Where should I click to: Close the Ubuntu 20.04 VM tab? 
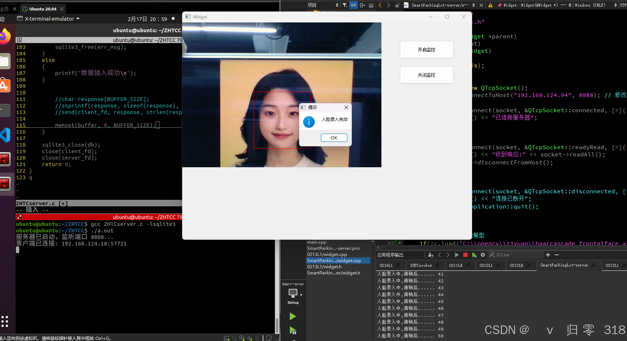click(62, 9)
